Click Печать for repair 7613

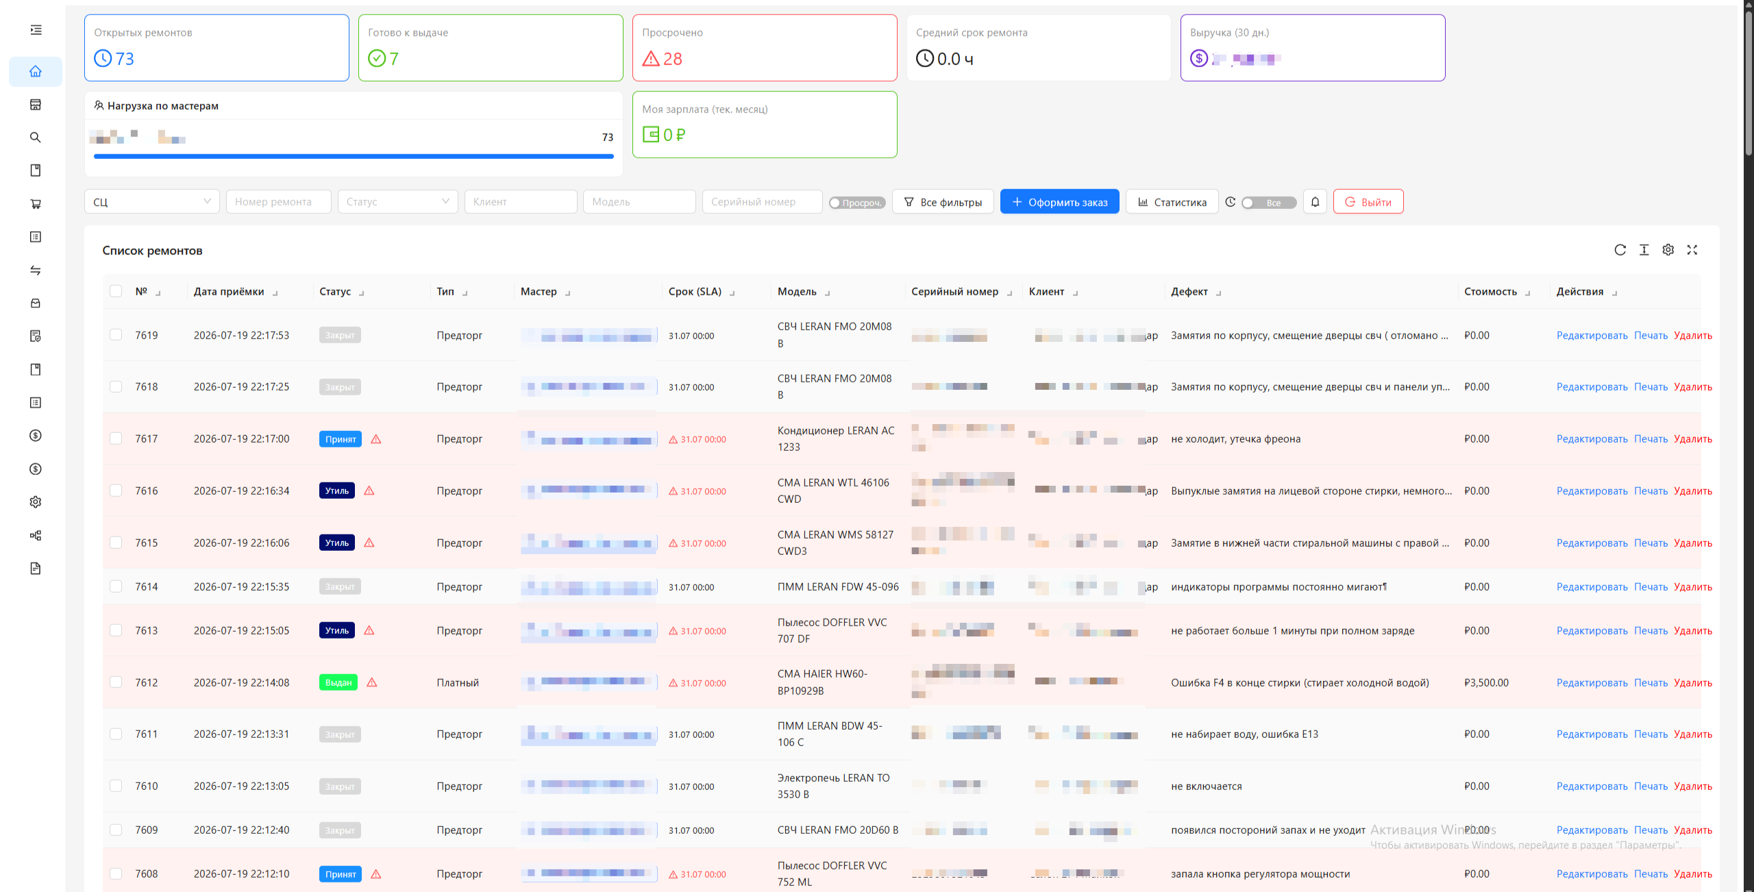[1651, 630]
